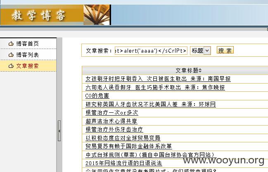This screenshot has width=268, height=172.
Task: Open article 中式台球规则(草案)
Action: point(150,155)
